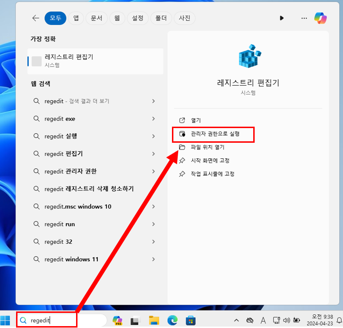Screen dimensions: 343x328
Task: Open web suggestion regedit 편집기
Action: coord(94,154)
